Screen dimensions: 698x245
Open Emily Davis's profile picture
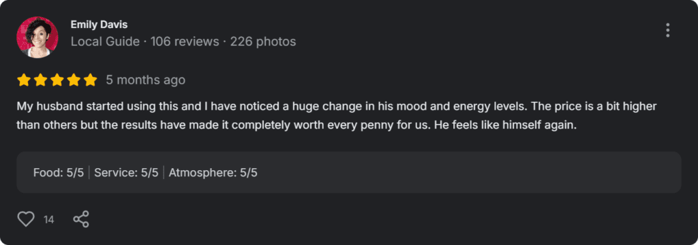pos(37,37)
